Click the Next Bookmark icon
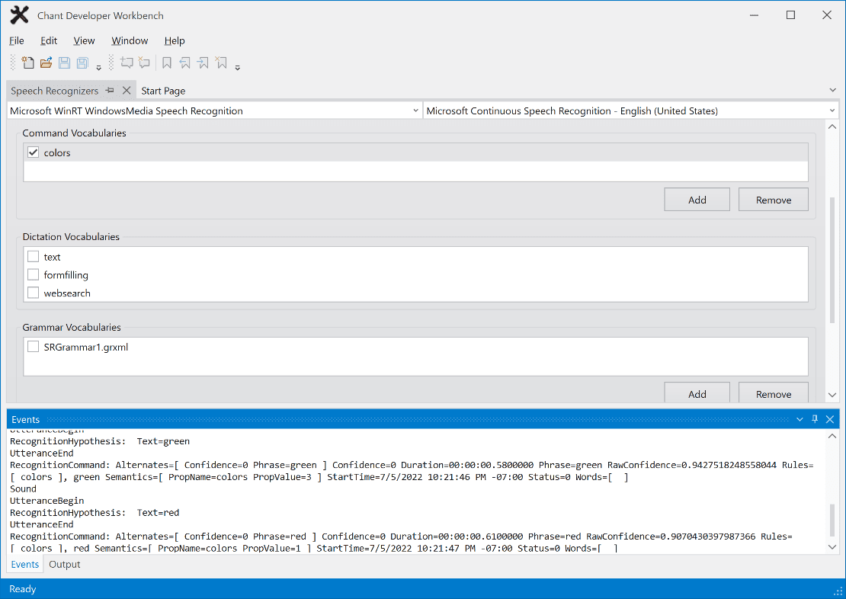The height and width of the screenshot is (599, 846). tap(203, 63)
